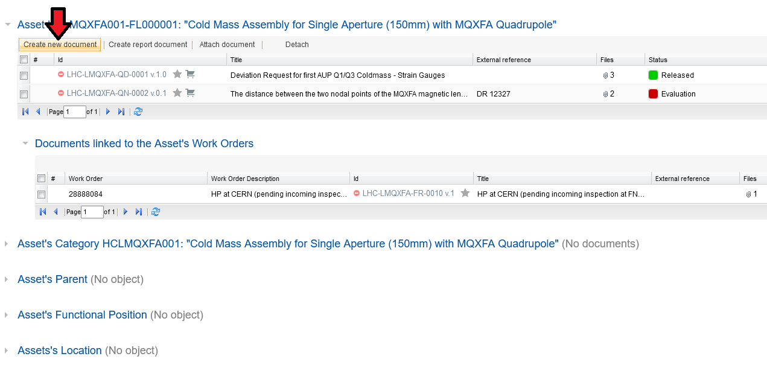Collapse Documents linked to Asset's Work Orders
The width and height of the screenshot is (767, 368).
[25, 144]
